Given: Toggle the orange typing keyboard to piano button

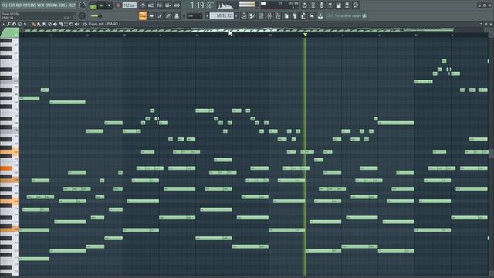Looking at the screenshot, I should coord(143,15).
